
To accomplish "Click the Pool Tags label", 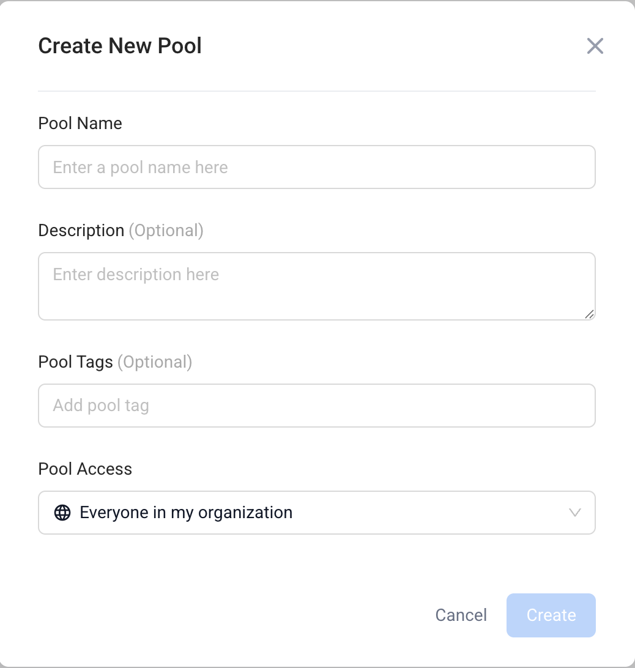I will pos(75,362).
